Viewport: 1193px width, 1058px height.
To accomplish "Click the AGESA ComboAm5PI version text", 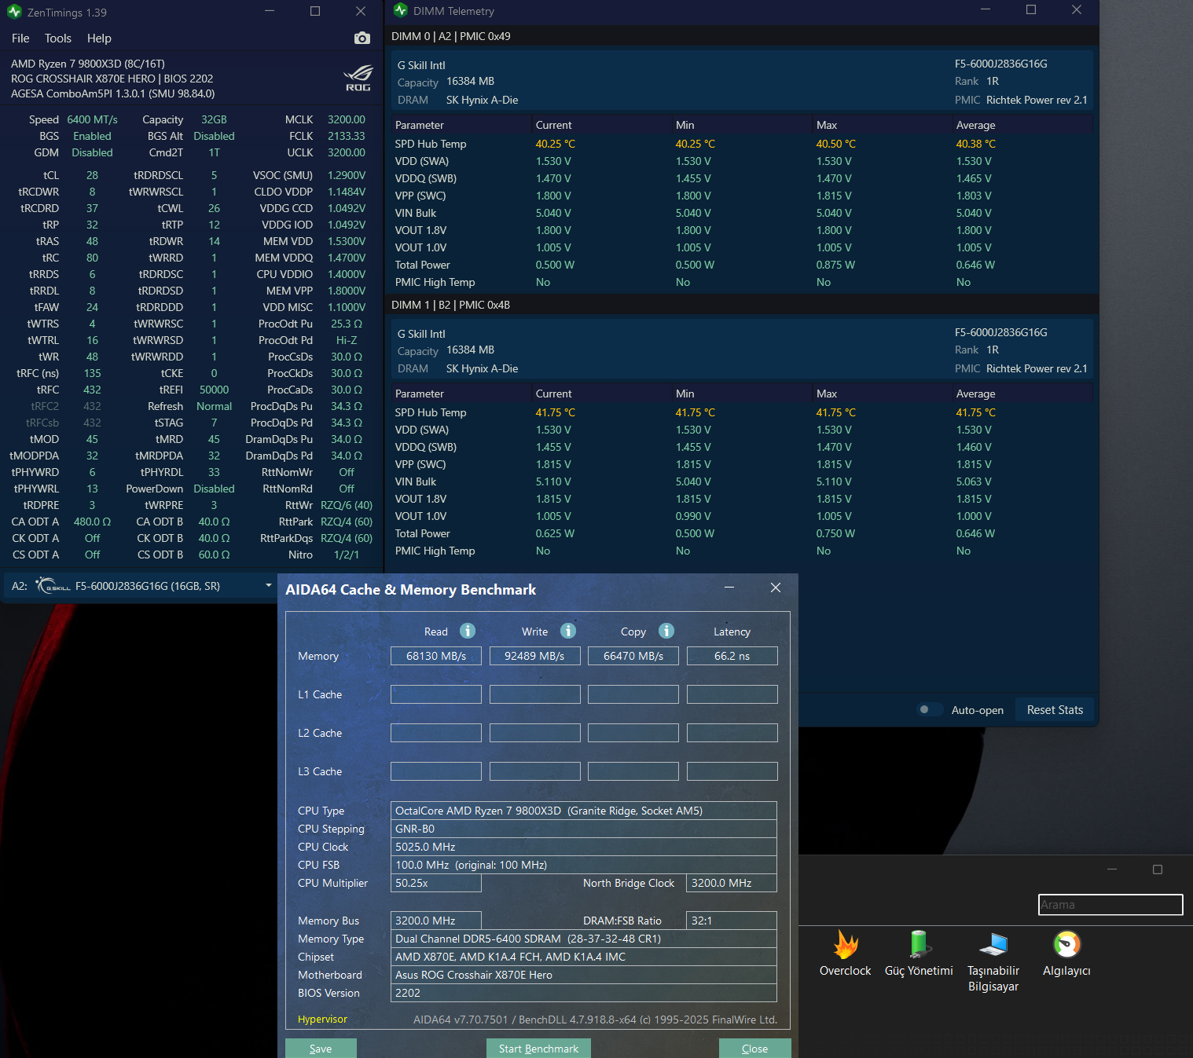I will pos(112,93).
